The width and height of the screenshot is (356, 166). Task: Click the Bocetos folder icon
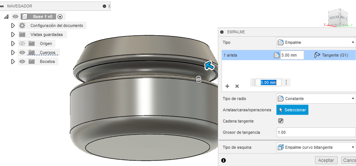coord(32,61)
